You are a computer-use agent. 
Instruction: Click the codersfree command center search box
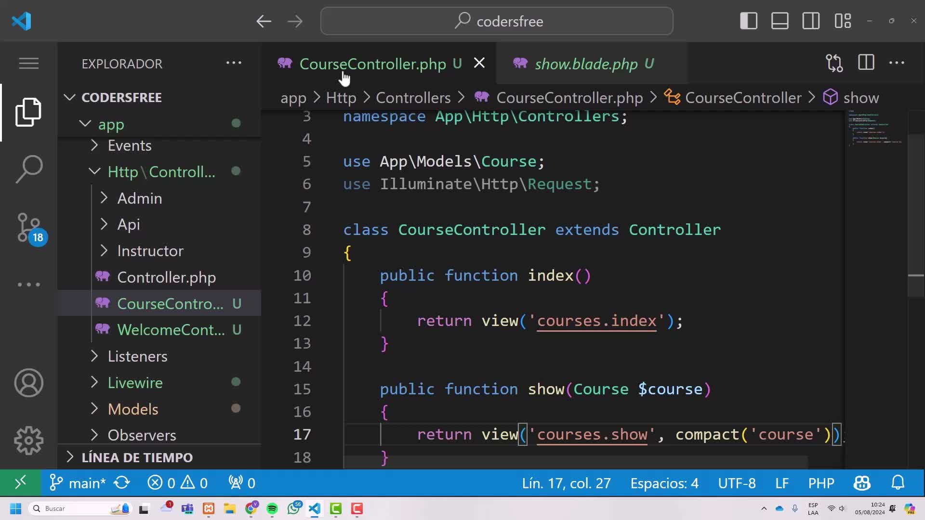(496, 21)
